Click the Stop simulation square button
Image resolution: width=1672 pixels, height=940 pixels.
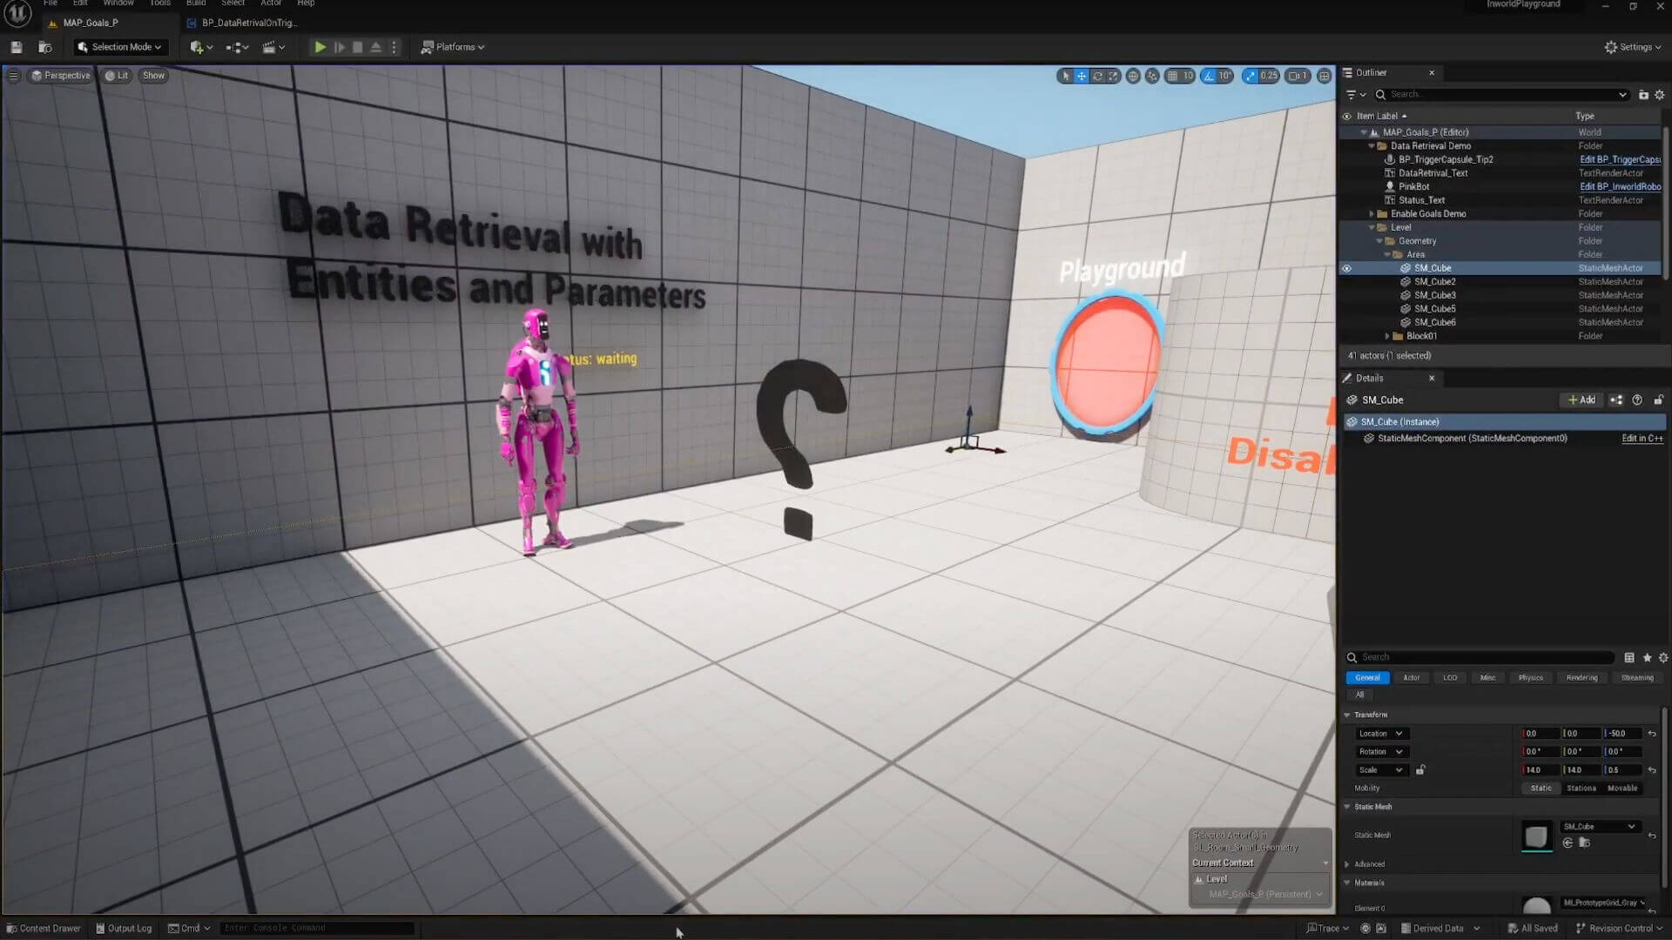357,47
